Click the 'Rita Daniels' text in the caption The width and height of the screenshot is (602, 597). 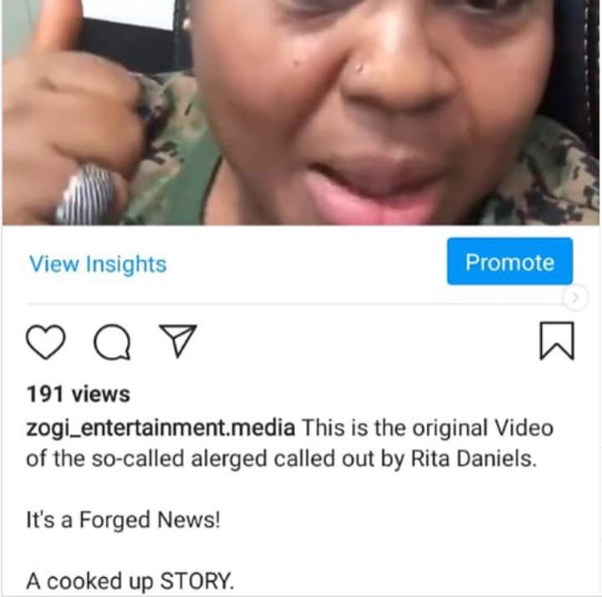(473, 458)
